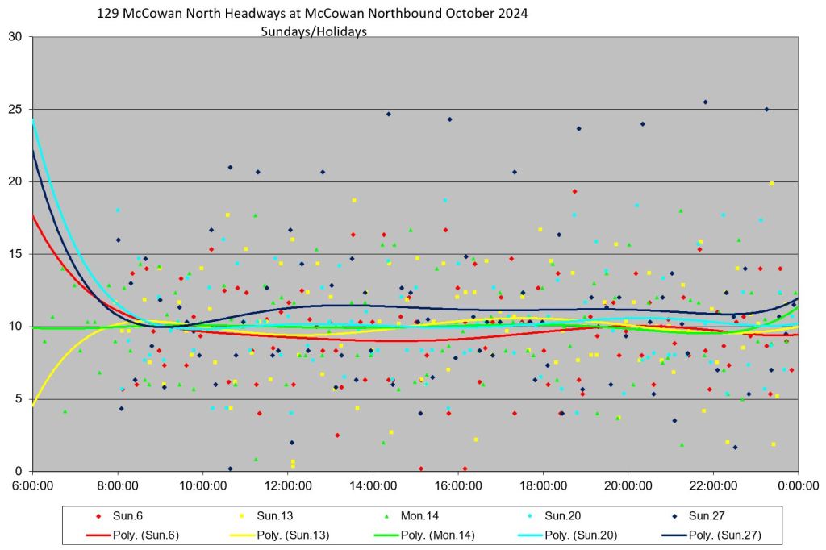Screen dimensions: 826x550
Task: Select the 15 label on the vertical axis
Action: click(x=15, y=254)
